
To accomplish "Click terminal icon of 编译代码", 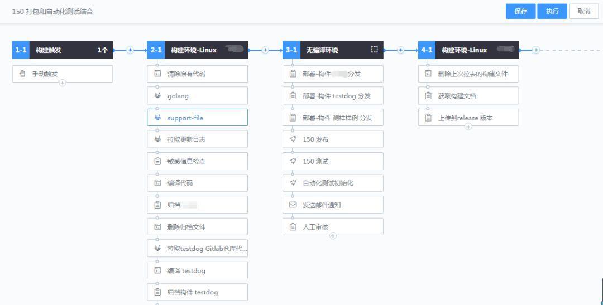I will click(x=157, y=183).
